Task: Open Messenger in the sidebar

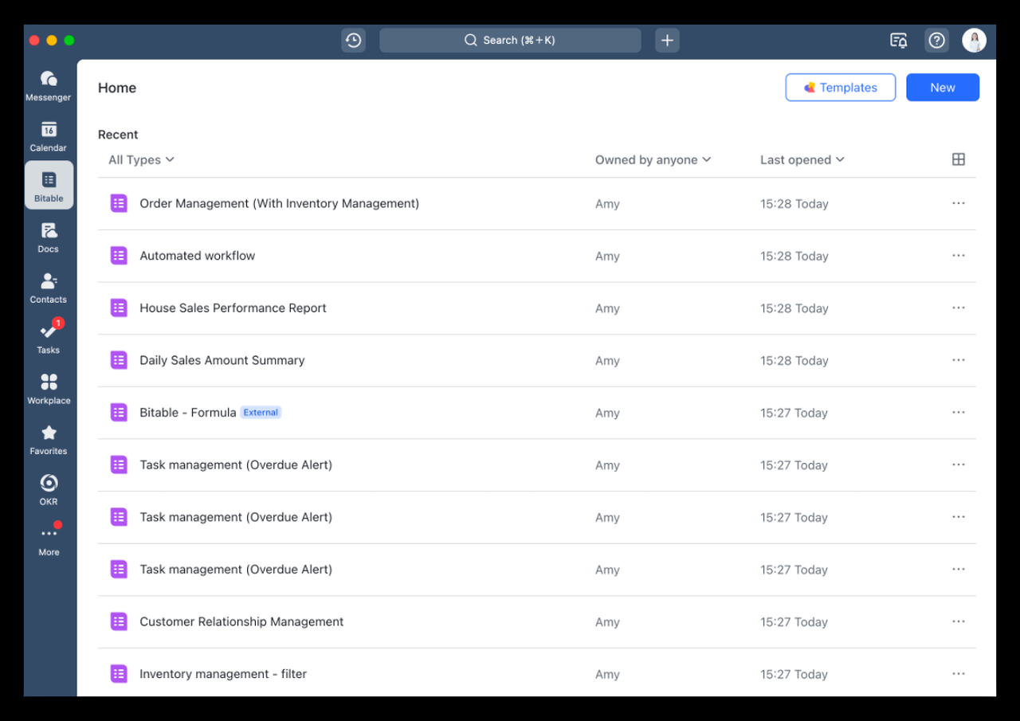Action: point(49,85)
